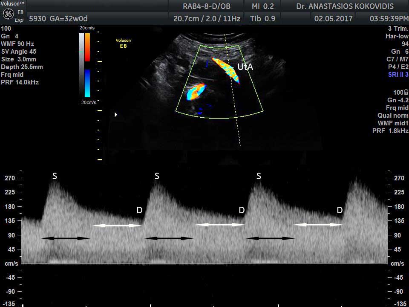409x307 pixels.
Task: Click the '3 Trim.' preset label
Action: (398, 29)
